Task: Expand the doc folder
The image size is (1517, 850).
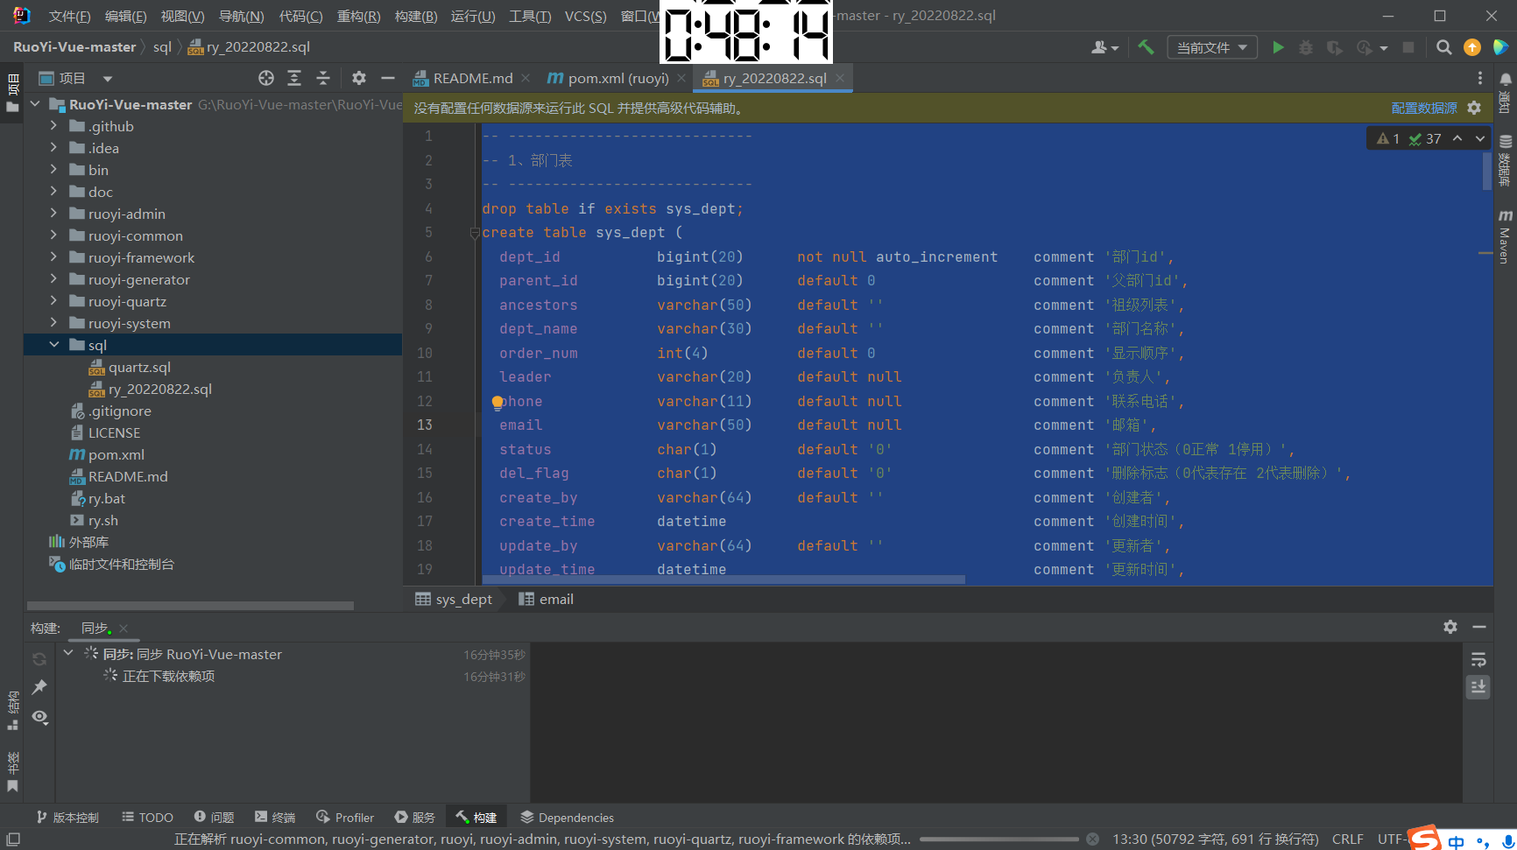Action: pyautogui.click(x=53, y=192)
